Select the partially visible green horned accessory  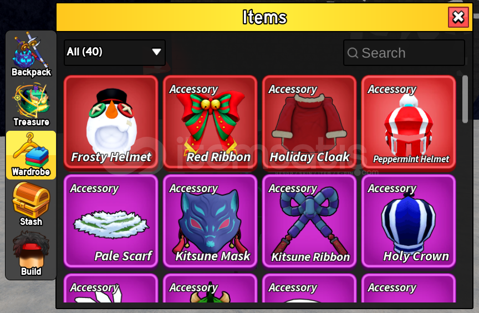(210, 288)
